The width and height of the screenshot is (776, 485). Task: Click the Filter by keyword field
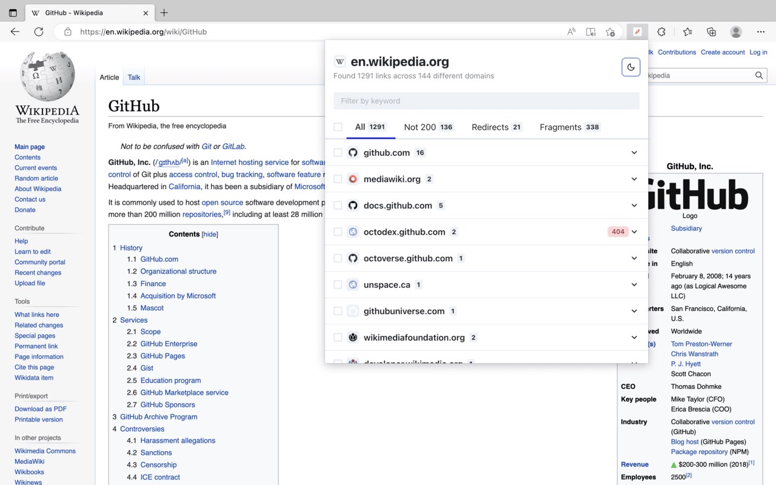pyautogui.click(x=486, y=101)
